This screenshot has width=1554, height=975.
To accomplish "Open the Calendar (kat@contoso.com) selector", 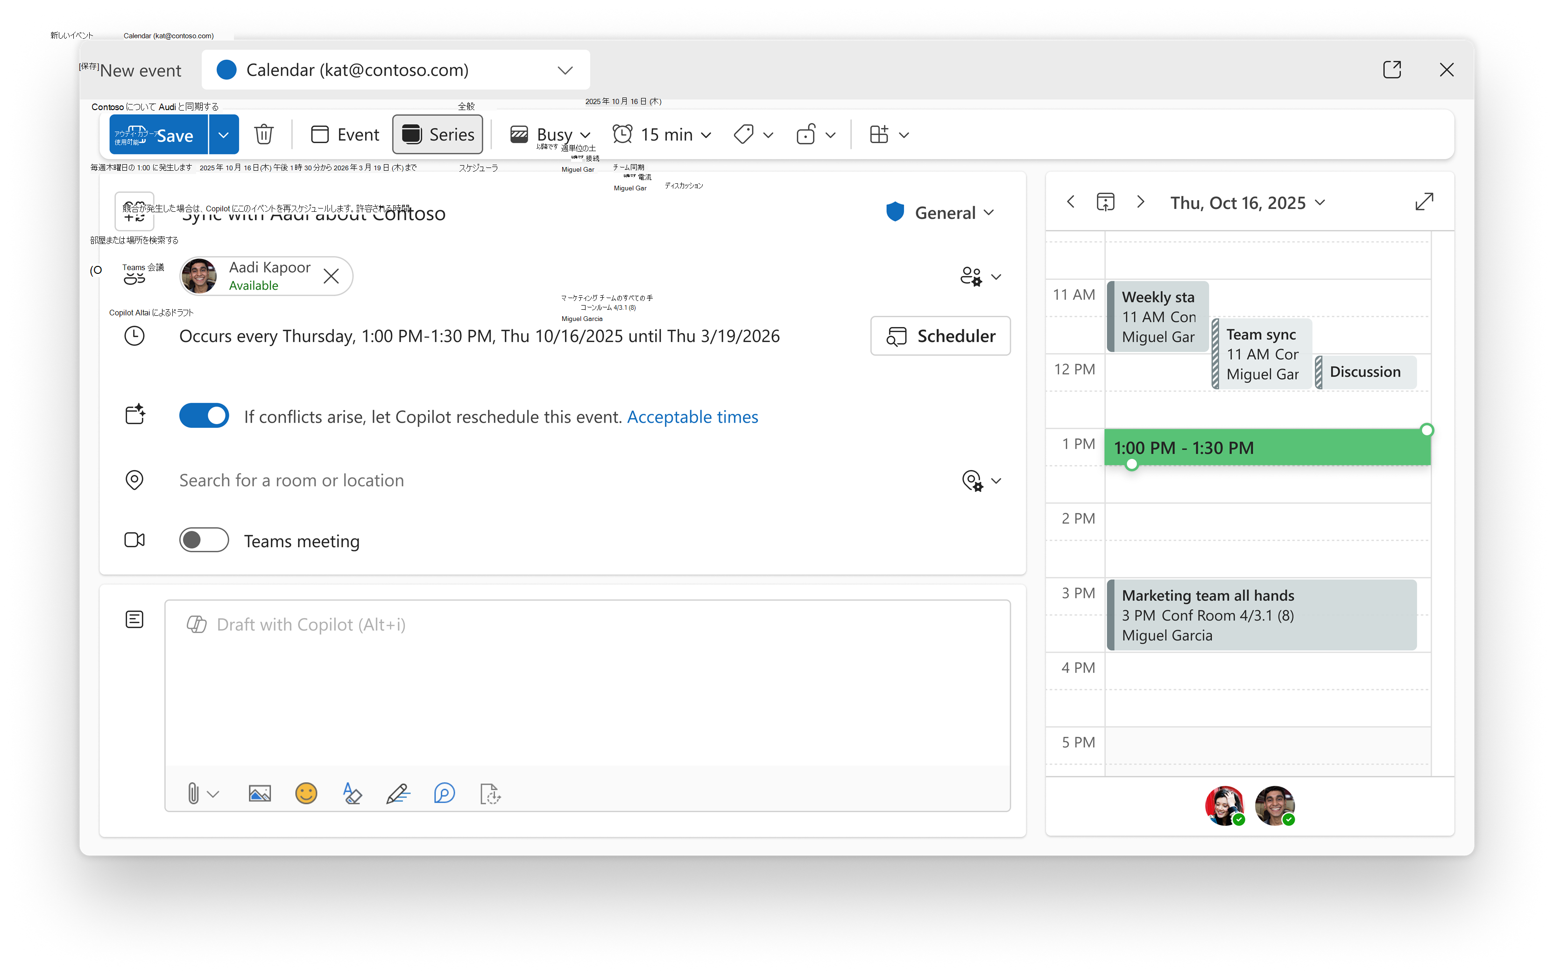I will tap(396, 70).
